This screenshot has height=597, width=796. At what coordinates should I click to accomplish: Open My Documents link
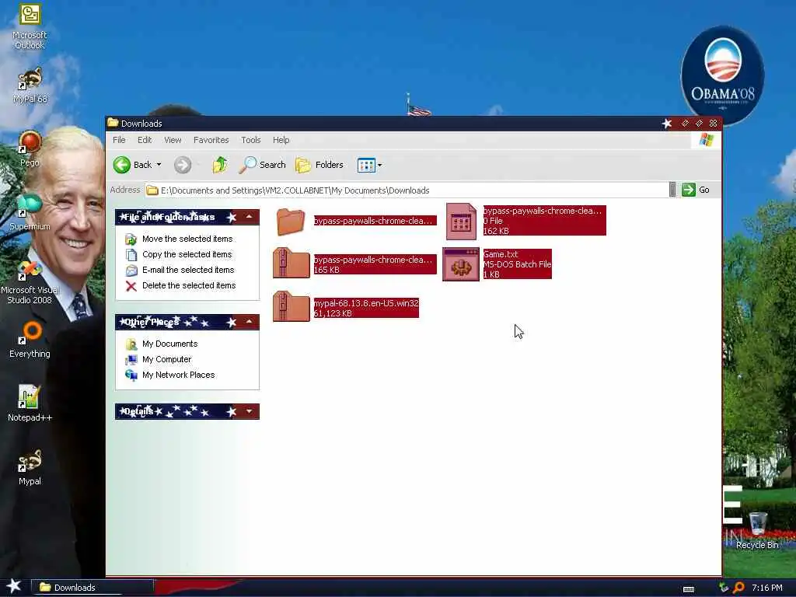point(169,344)
